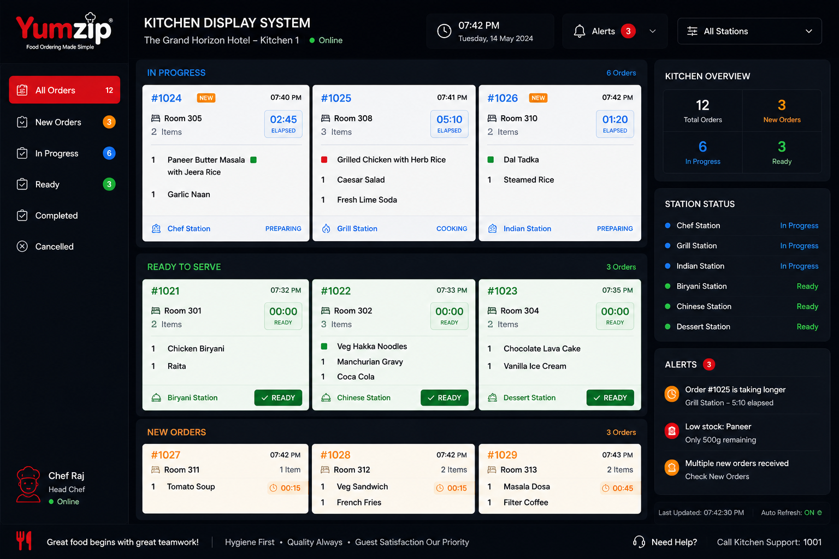
Task: Click the clock alert icon for Order #1025
Action: 672,394
